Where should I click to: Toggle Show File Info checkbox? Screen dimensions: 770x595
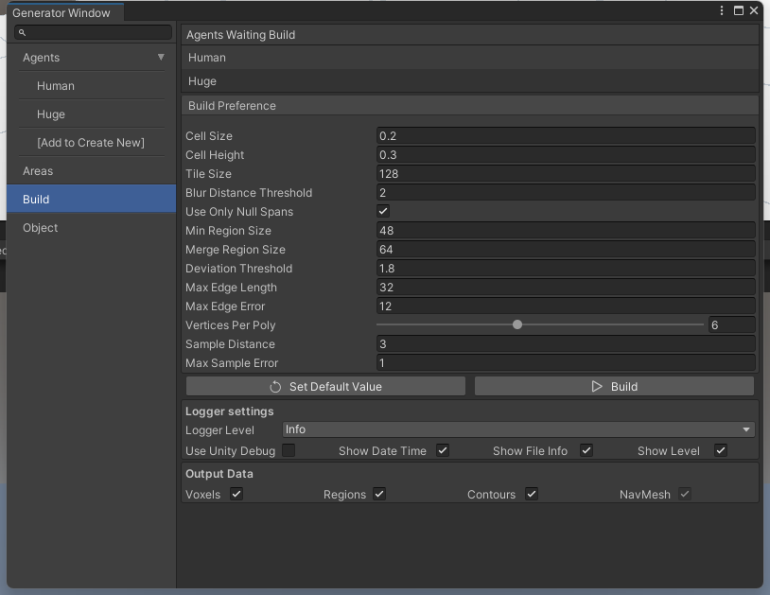point(586,450)
